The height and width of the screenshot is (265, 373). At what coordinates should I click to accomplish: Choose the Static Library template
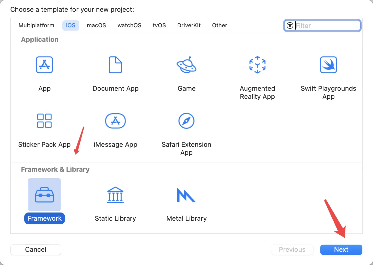click(x=115, y=195)
